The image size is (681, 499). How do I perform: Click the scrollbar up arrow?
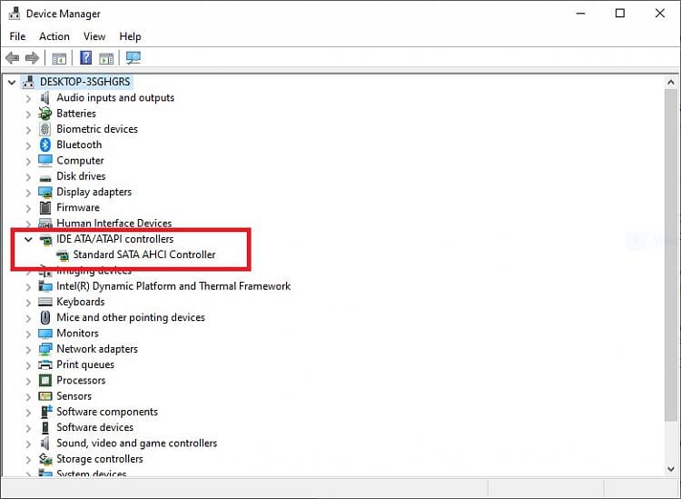point(671,82)
